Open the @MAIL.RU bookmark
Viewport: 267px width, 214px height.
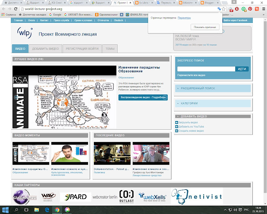[137, 15]
